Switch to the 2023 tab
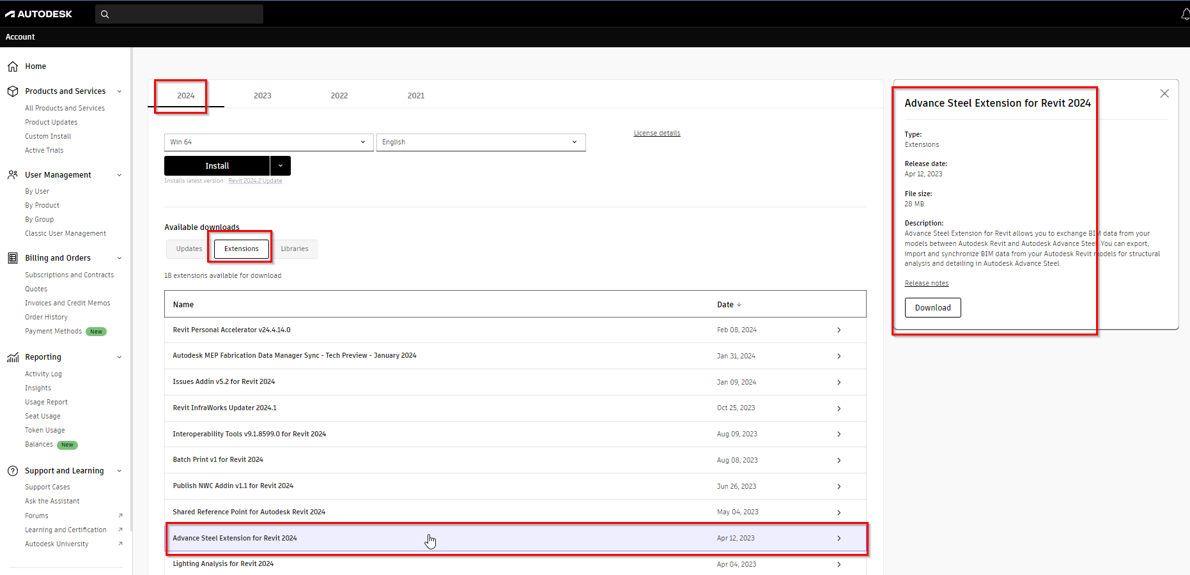Screen dimensions: 1190x575 [262, 95]
